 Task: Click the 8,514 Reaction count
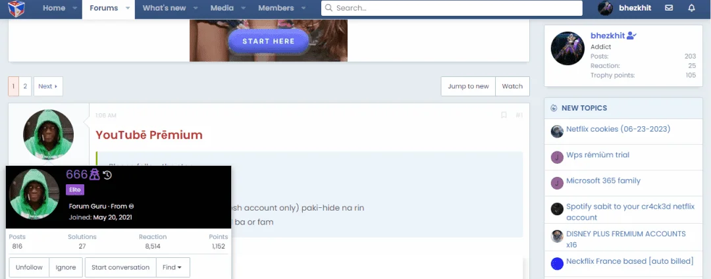click(153, 247)
